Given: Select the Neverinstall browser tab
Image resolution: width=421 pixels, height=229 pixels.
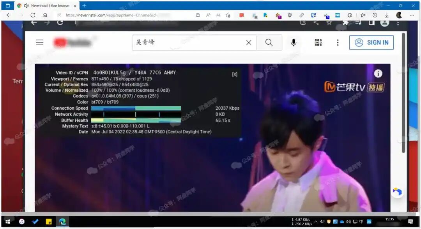Looking at the screenshot, I should (x=46, y=5).
